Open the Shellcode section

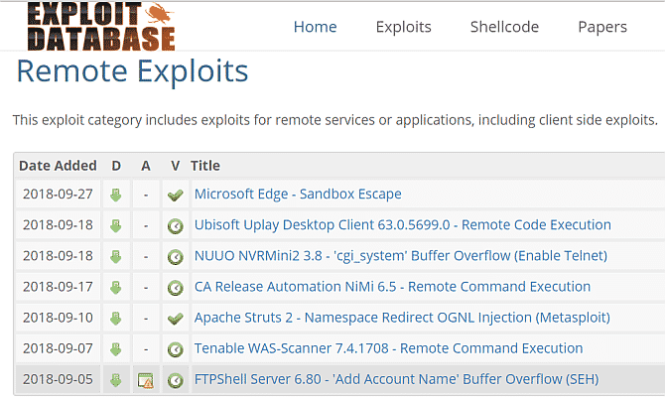pos(504,27)
